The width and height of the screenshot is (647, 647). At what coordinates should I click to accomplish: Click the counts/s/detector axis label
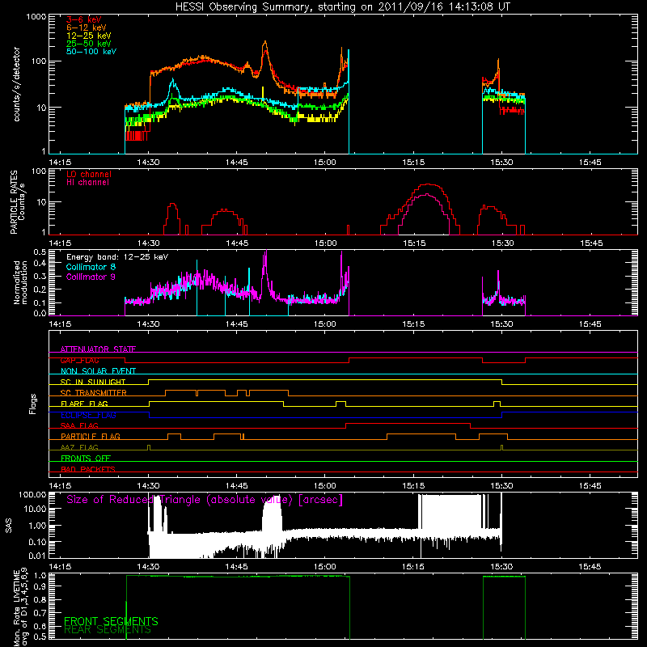point(16,84)
